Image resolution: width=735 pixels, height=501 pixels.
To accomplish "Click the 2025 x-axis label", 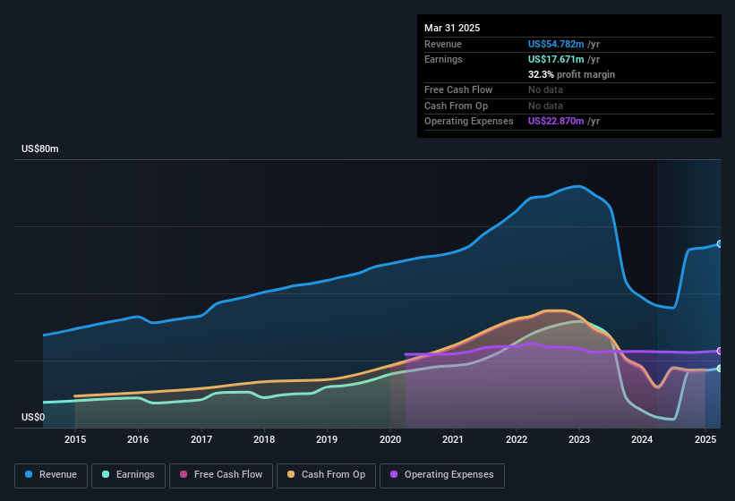I will (x=705, y=439).
